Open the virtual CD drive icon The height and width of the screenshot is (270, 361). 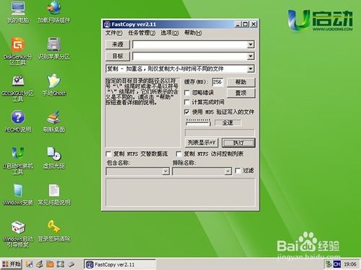click(53, 158)
